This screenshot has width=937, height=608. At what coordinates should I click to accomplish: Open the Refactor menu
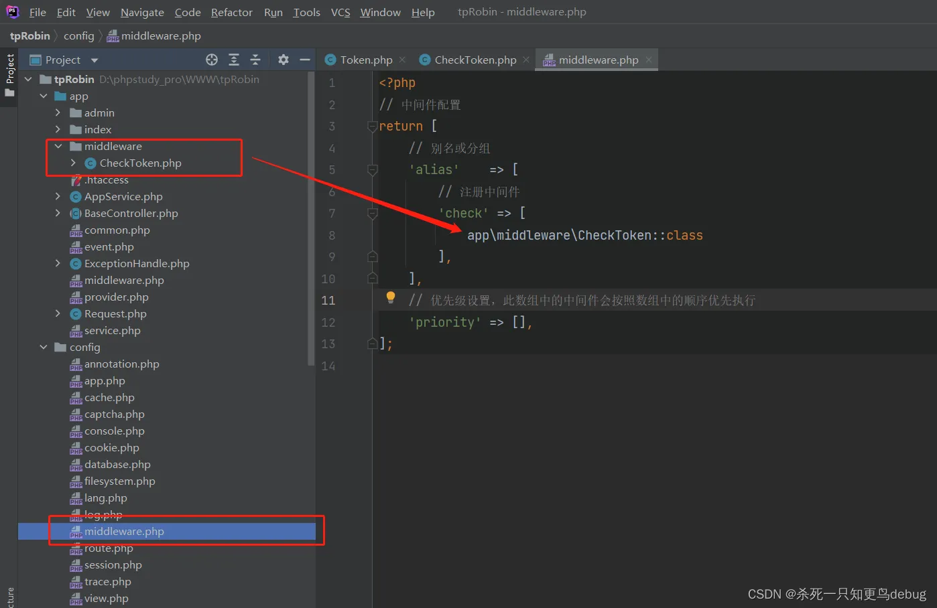pos(232,12)
